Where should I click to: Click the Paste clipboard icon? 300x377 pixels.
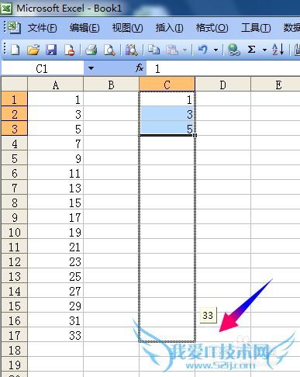tap(172, 50)
